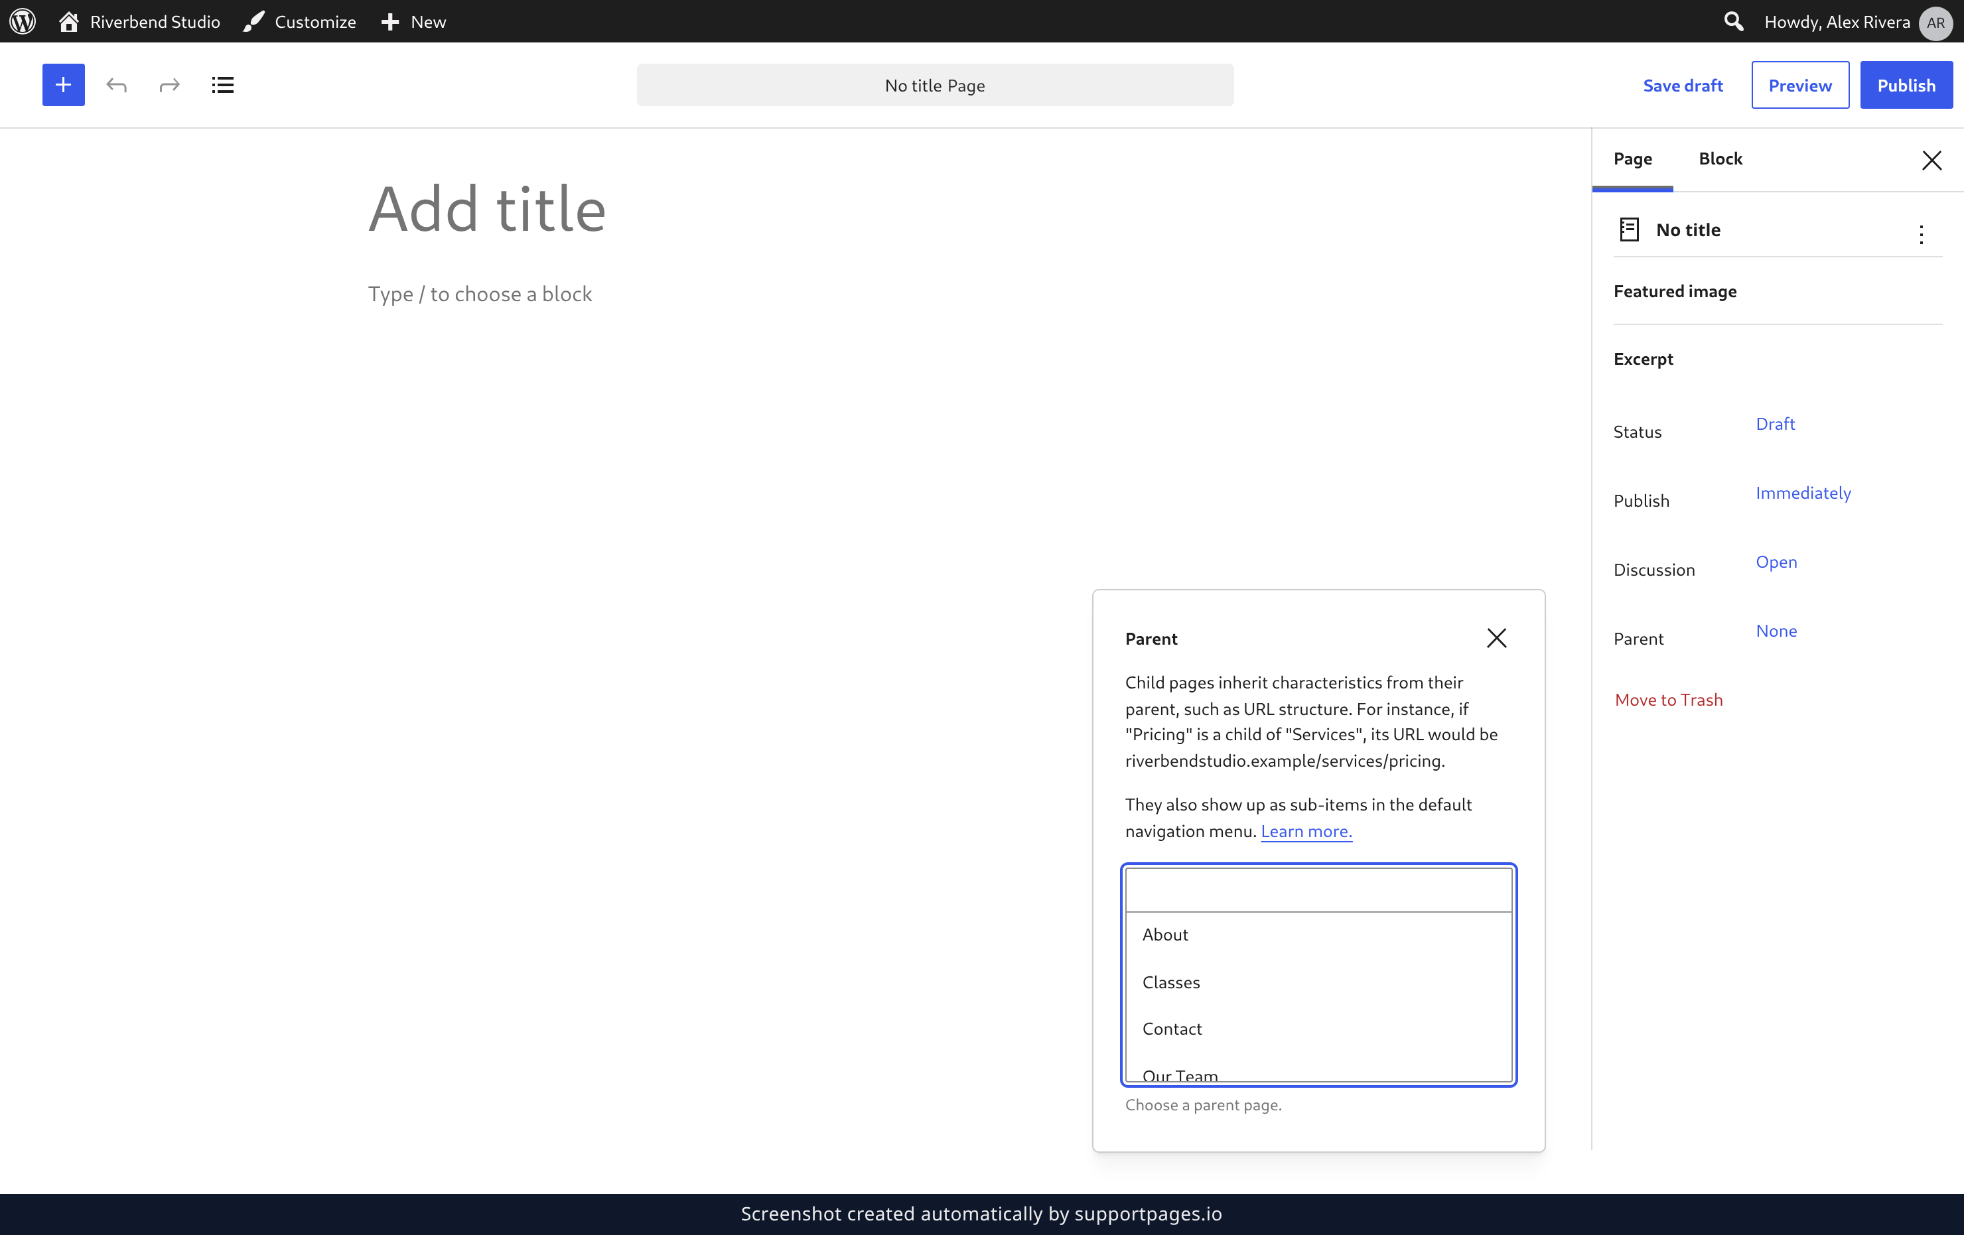
Task: Redo the last change
Action: pos(170,85)
